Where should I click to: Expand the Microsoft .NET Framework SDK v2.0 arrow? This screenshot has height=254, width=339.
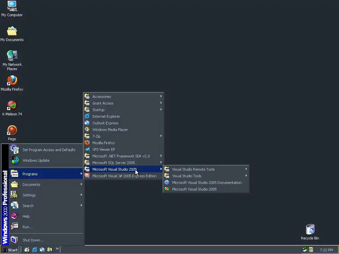click(x=161, y=156)
